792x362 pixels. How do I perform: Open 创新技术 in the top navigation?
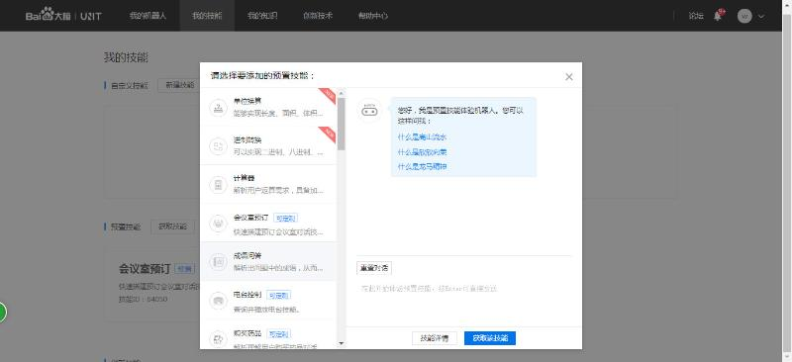(x=318, y=16)
